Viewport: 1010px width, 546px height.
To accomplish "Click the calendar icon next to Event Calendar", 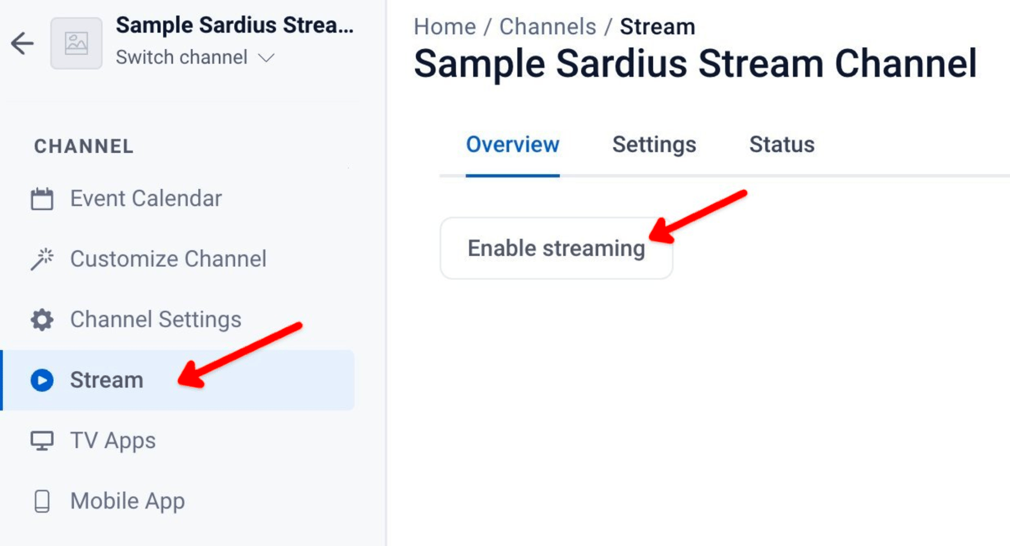I will click(42, 198).
